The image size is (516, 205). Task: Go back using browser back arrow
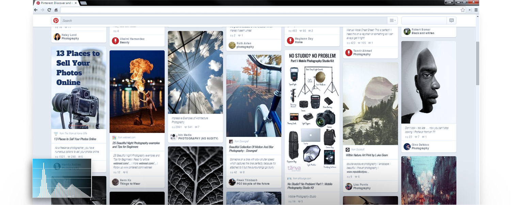point(36,10)
